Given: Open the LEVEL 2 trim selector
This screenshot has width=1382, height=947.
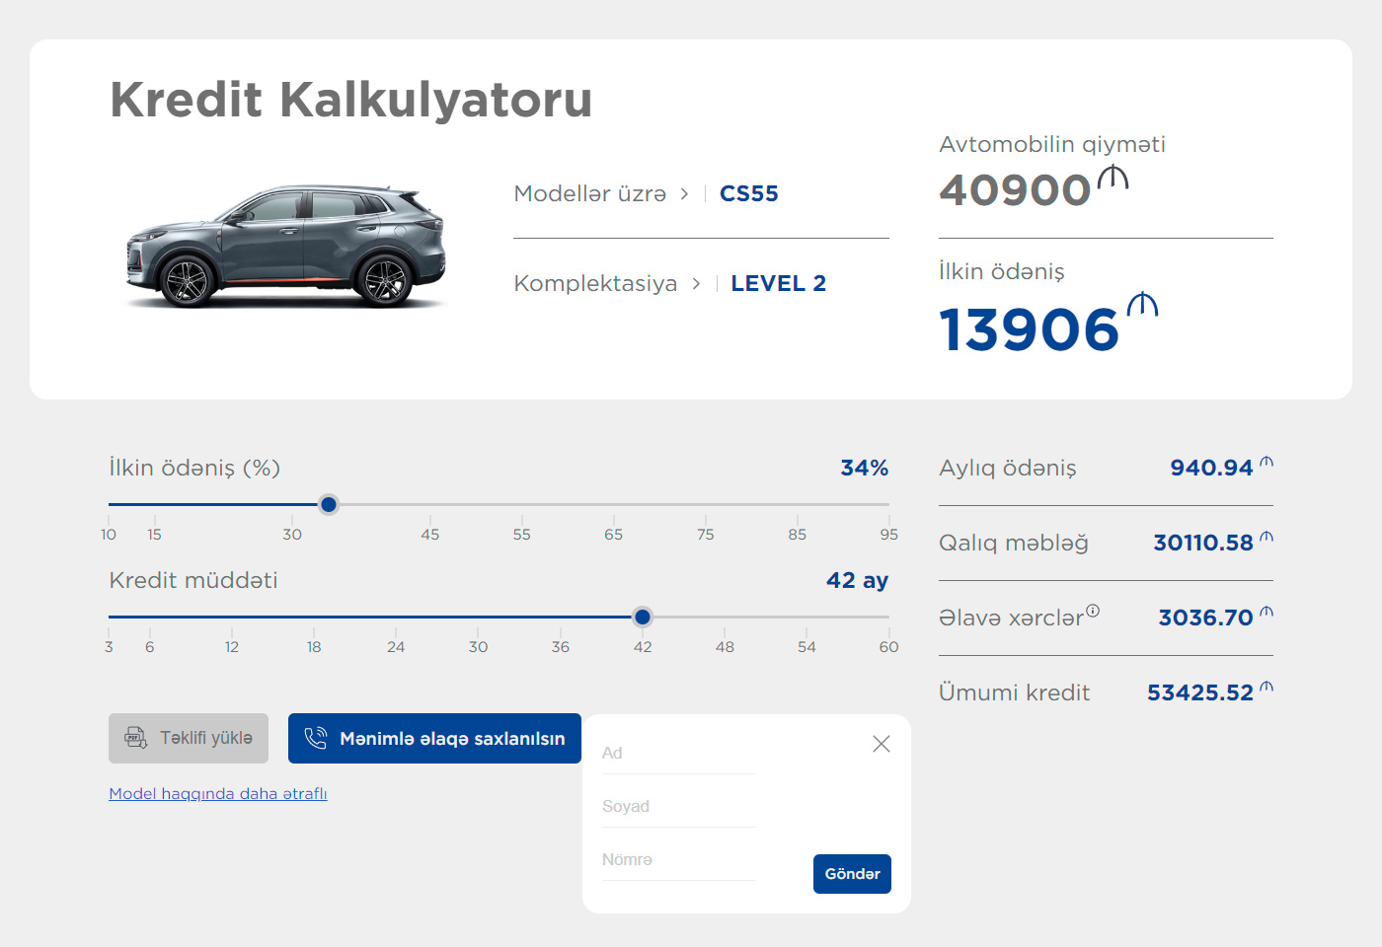Looking at the screenshot, I should (x=778, y=283).
